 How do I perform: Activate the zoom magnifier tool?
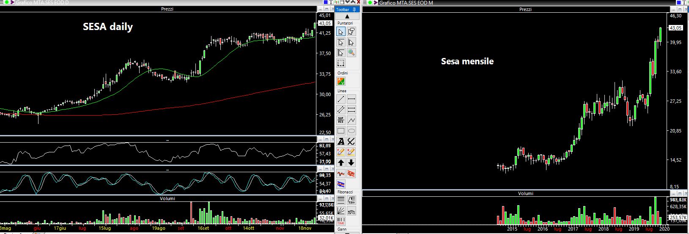click(351, 52)
